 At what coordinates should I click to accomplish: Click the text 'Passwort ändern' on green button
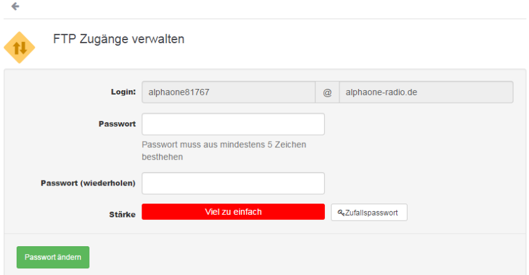click(x=53, y=257)
